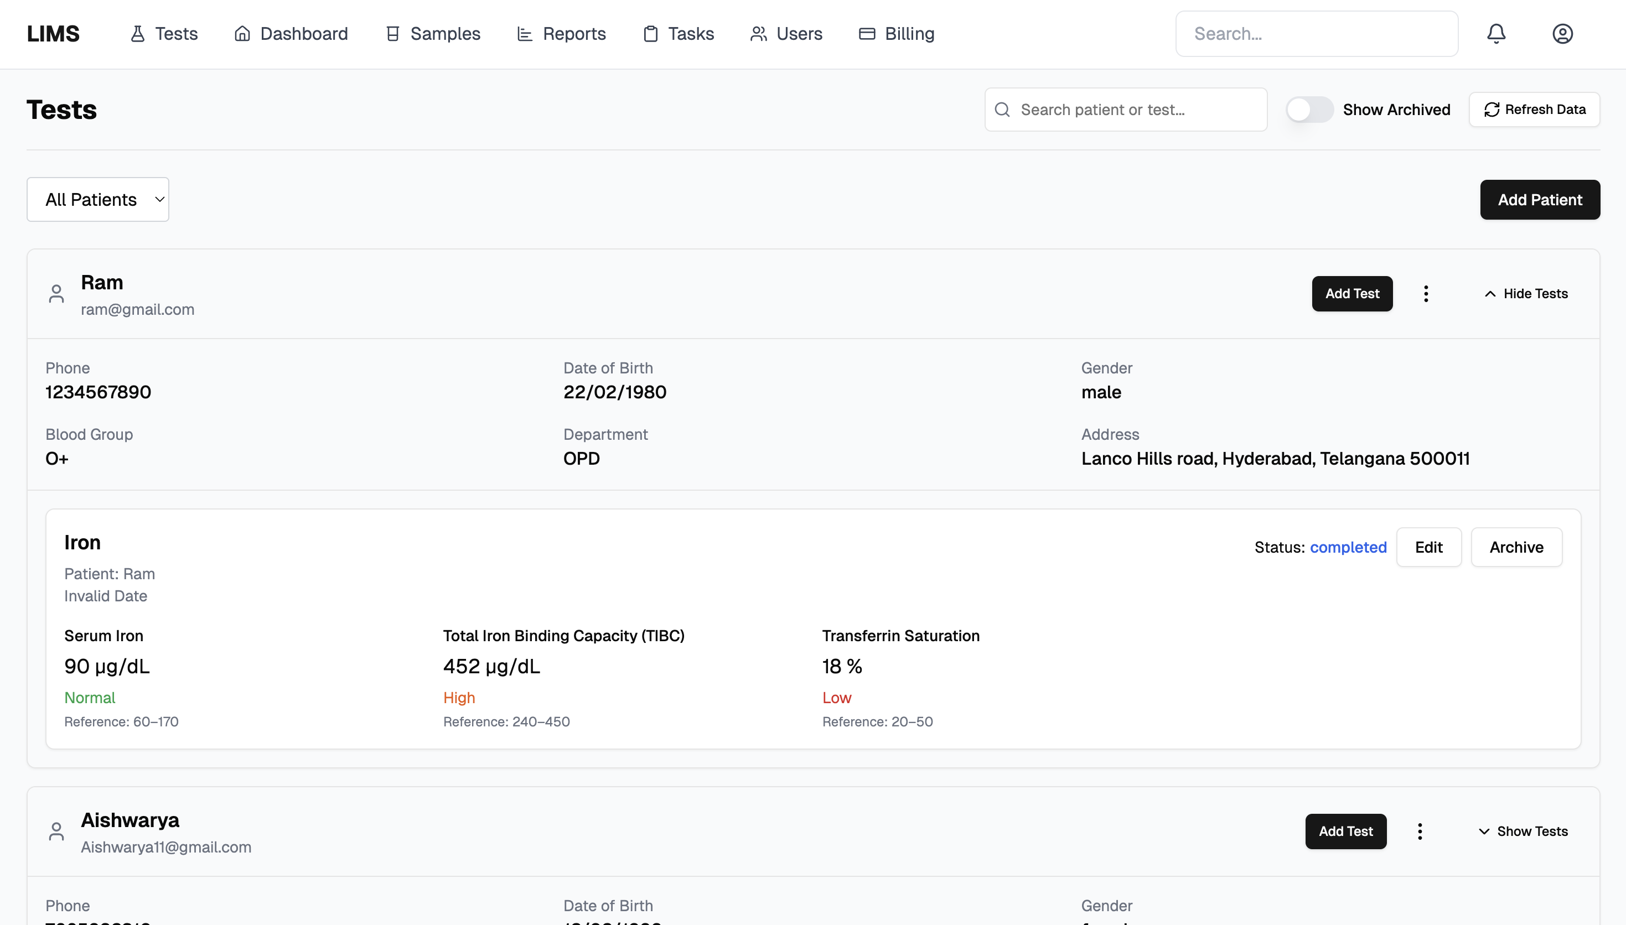
Task: Click magnifier icon in patient search
Action: click(x=1002, y=110)
